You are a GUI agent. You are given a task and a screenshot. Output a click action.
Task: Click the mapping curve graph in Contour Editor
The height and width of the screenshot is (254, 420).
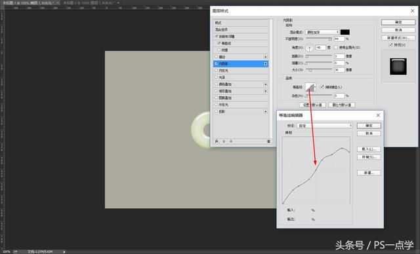pyautogui.click(x=316, y=170)
